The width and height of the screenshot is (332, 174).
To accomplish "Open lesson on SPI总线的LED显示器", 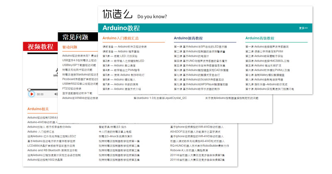I will [x=200, y=47].
